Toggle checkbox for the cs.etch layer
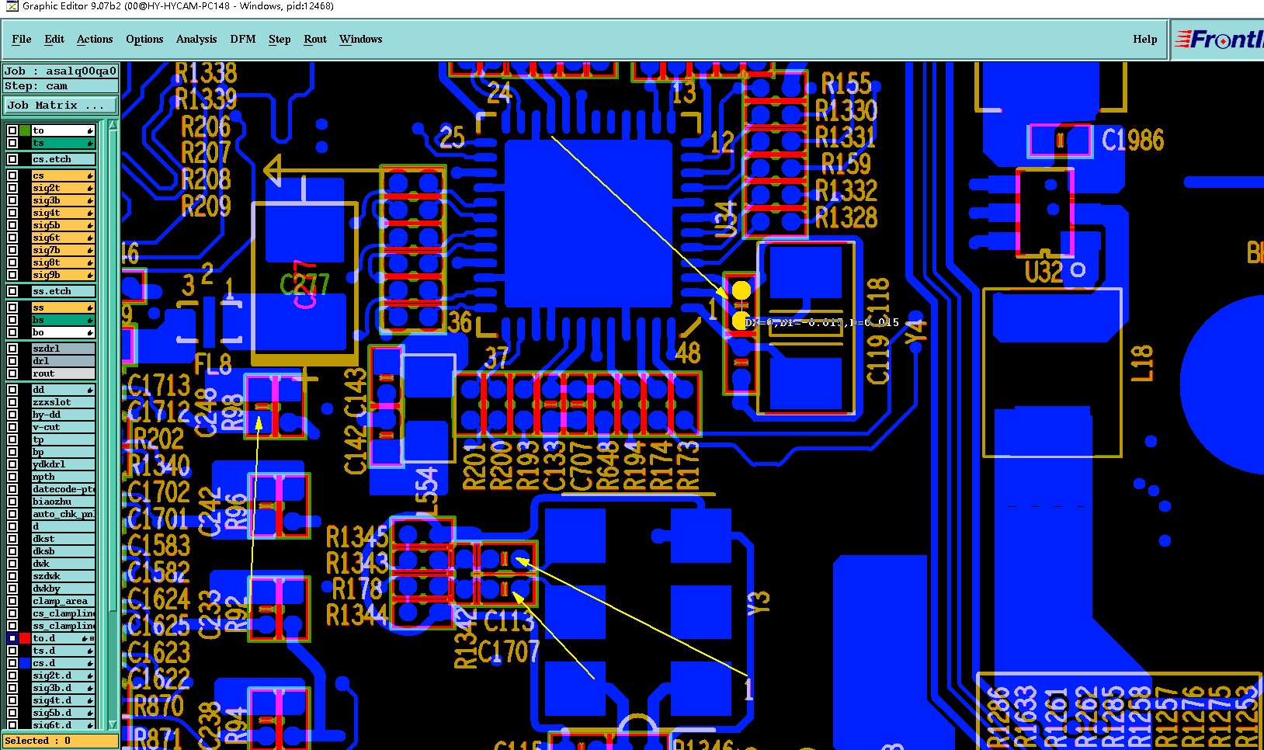The width and height of the screenshot is (1264, 750). pyautogui.click(x=12, y=159)
